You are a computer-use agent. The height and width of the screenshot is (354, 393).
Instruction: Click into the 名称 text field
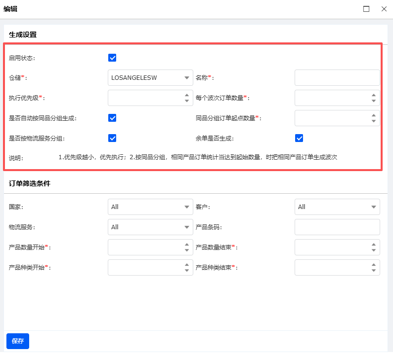click(337, 78)
